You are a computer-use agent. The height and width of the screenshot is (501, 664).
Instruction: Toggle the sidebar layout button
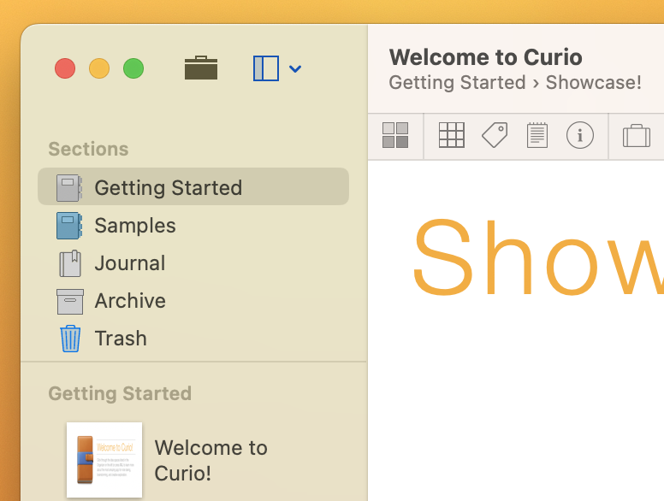266,68
